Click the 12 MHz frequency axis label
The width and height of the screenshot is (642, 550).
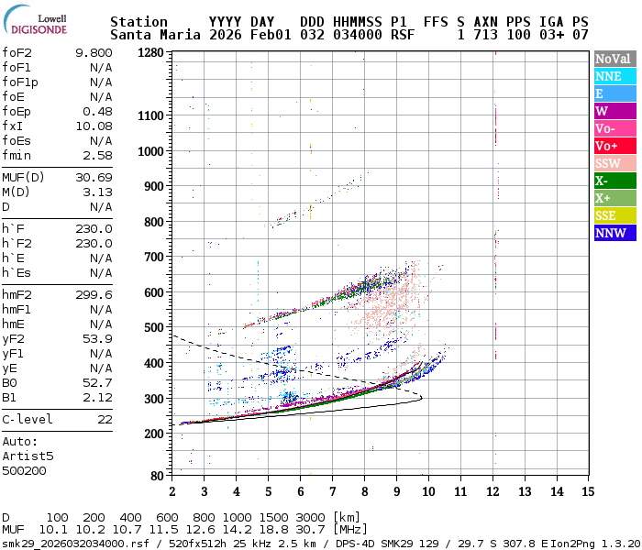[x=493, y=491]
